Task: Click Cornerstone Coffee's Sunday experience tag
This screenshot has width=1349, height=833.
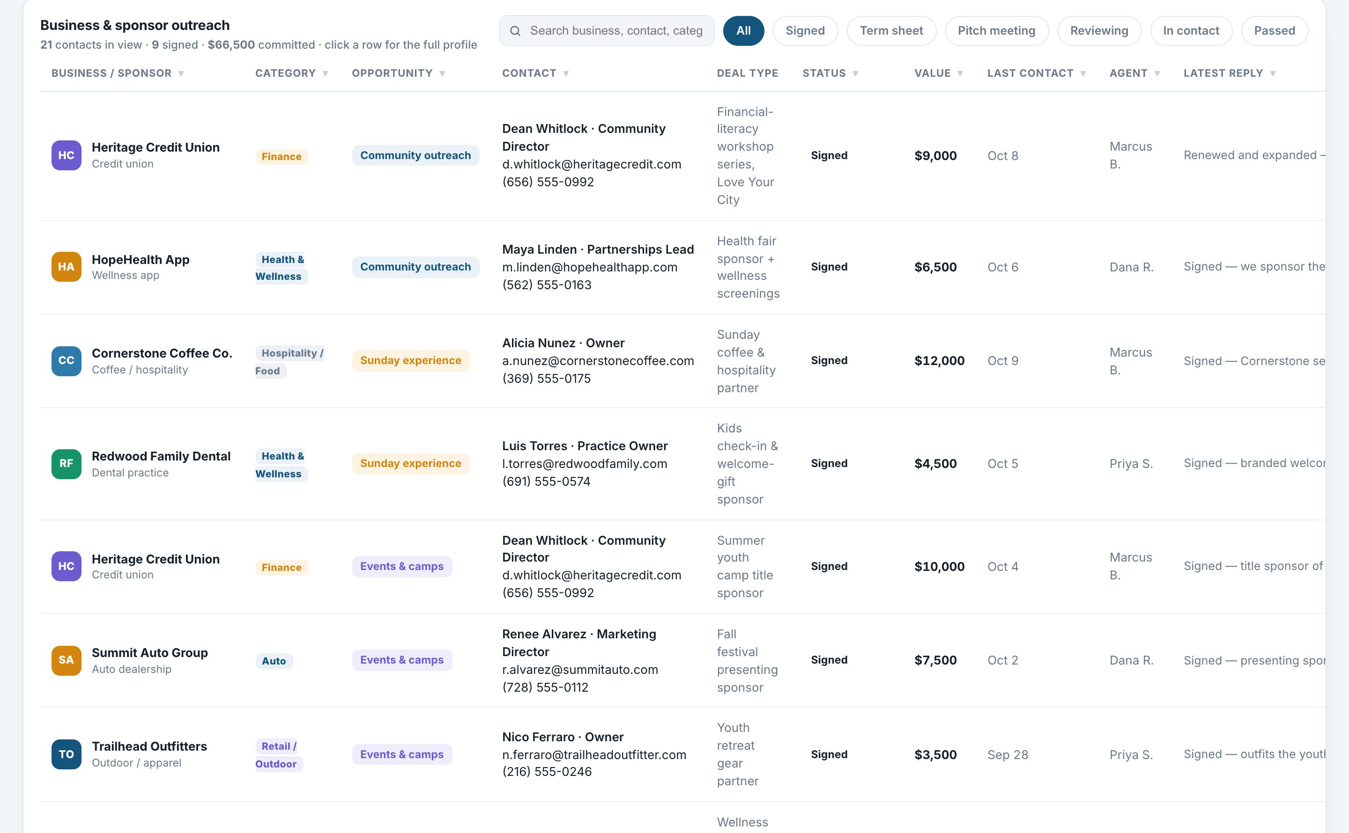Action: (x=411, y=360)
